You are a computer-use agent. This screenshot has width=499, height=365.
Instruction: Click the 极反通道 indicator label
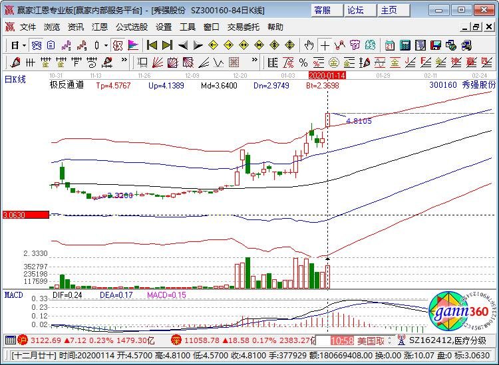67,85
